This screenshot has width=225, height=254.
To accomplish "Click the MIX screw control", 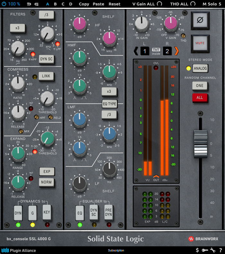I will (x=21, y=131).
